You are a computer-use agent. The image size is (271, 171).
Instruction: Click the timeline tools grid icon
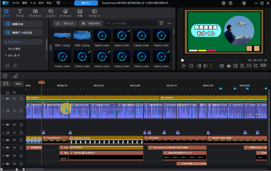tap(5, 76)
